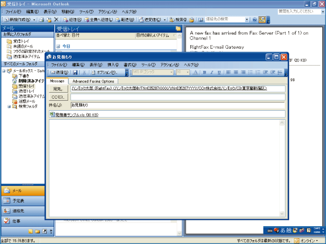Screen dimensions: 326x244
Task: Click 質問を入力してください help search box
Action: tap(299, 12)
